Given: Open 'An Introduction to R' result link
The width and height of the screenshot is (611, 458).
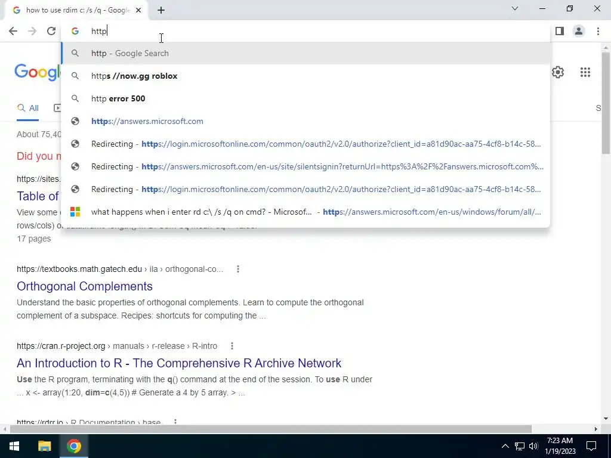Looking at the screenshot, I should pos(179,363).
